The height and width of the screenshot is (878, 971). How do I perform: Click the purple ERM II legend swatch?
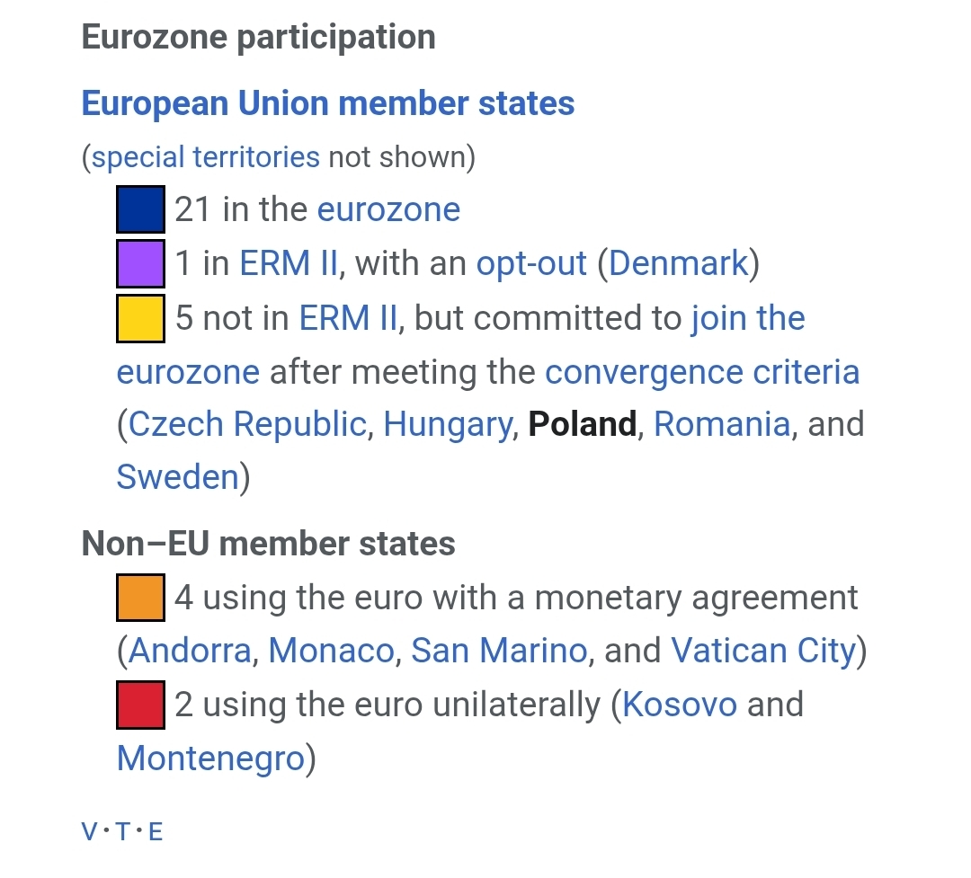pyautogui.click(x=140, y=264)
